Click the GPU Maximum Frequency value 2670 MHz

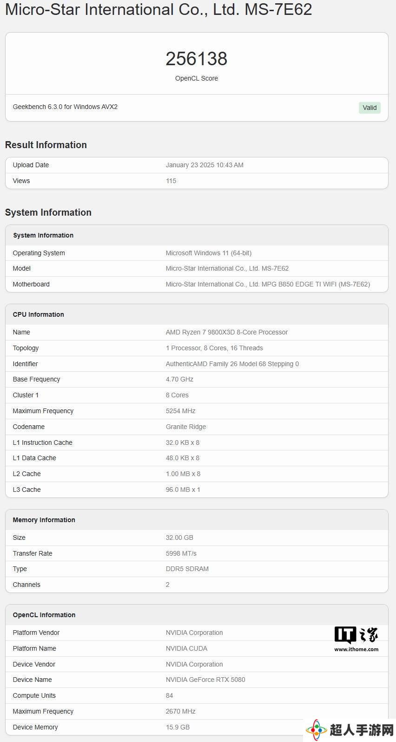tap(181, 711)
